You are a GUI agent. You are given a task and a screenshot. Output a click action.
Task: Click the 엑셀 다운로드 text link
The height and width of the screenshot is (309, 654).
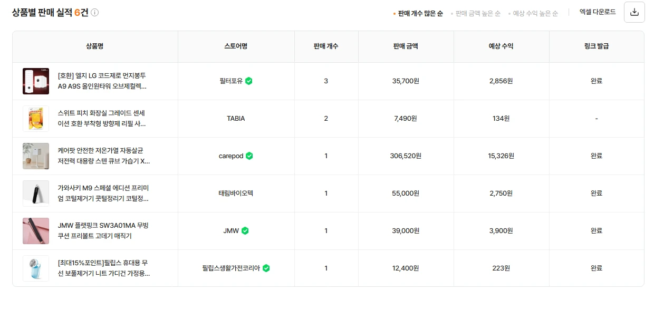[x=598, y=12]
